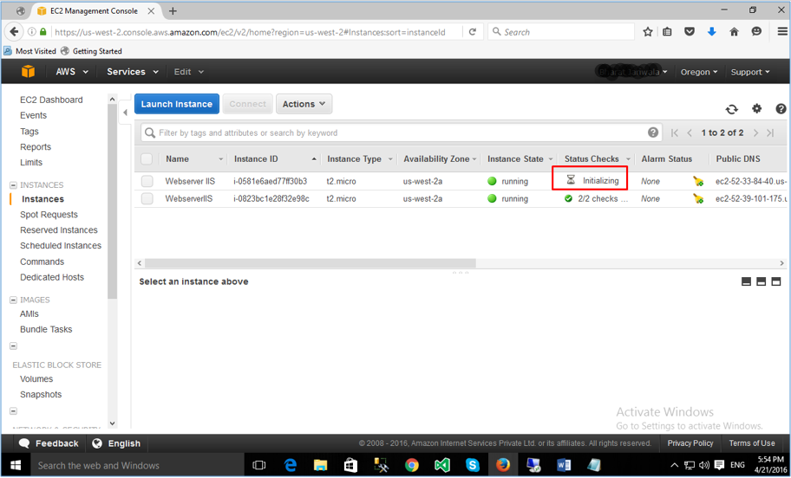Open Name column filter dropdown

pyautogui.click(x=220, y=159)
